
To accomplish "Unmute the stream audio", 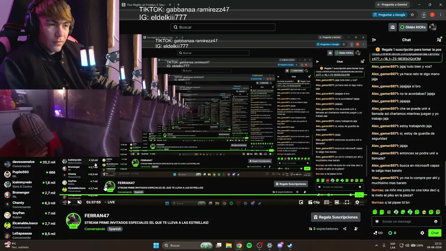I will 79,202.
